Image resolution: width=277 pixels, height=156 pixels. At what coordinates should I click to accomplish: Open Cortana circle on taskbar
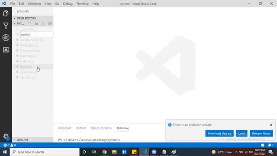click(84, 152)
